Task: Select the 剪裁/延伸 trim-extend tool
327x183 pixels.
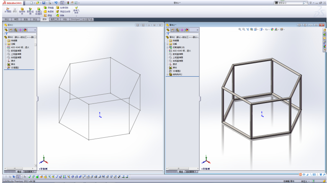Action: 30,11
